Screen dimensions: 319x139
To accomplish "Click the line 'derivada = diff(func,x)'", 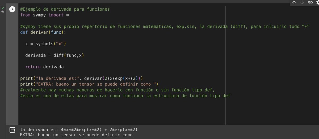I will (55, 55).
